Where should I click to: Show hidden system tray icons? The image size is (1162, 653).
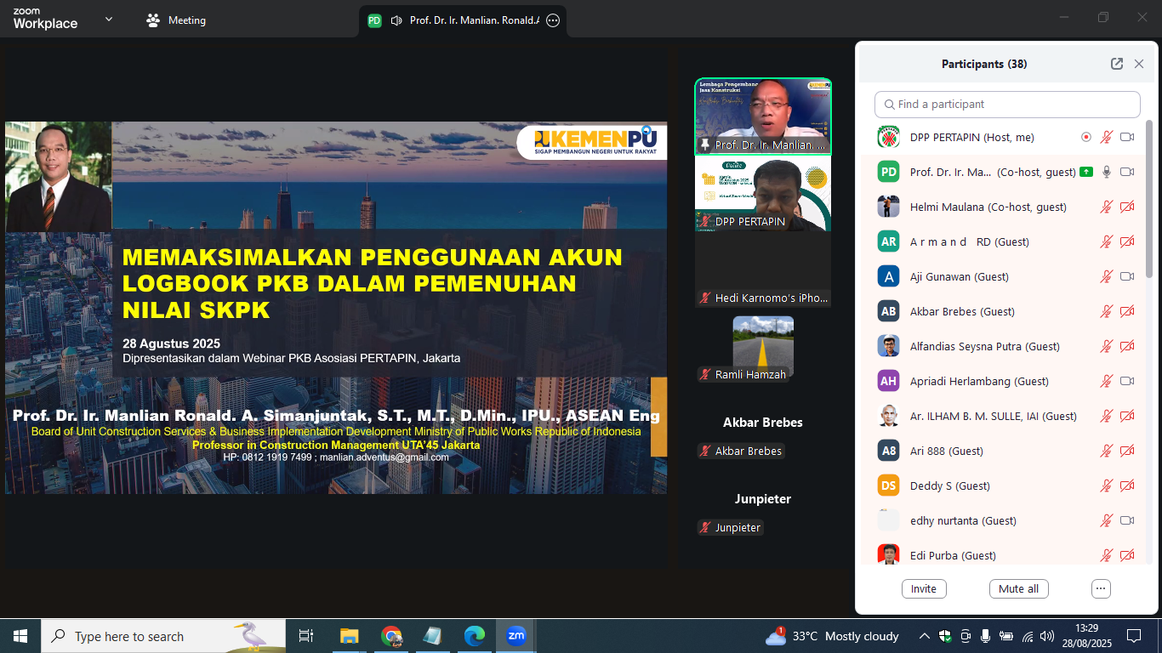(x=924, y=636)
